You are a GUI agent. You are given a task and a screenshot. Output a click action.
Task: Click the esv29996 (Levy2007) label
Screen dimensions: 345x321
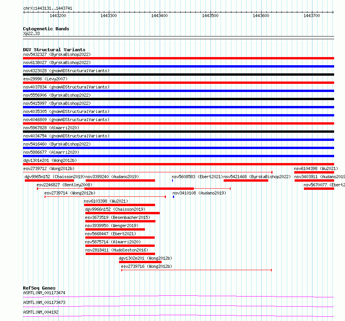coord(45,79)
